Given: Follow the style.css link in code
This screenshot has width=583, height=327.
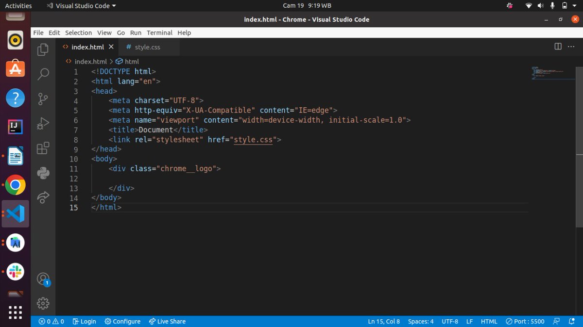Looking at the screenshot, I should coord(253,140).
